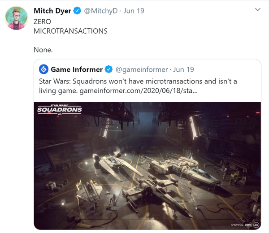Open the Star Wars Squadrons hangar image

[148, 166]
